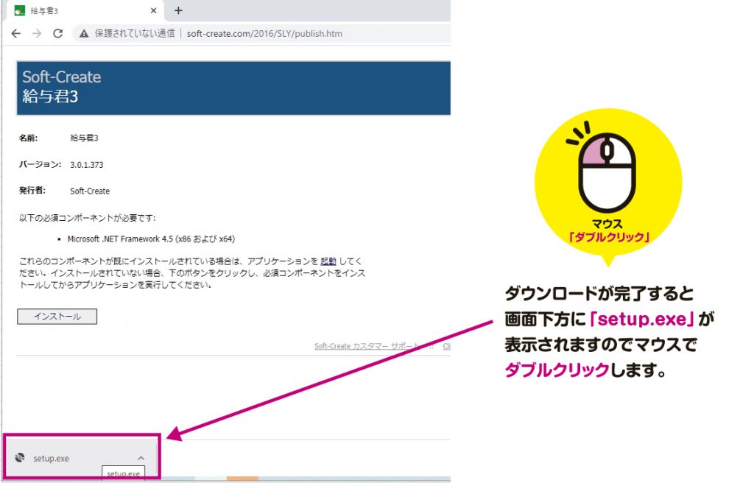
Task: Click the Microsoft .NET Framework 4.5 entry
Action: coord(151,239)
